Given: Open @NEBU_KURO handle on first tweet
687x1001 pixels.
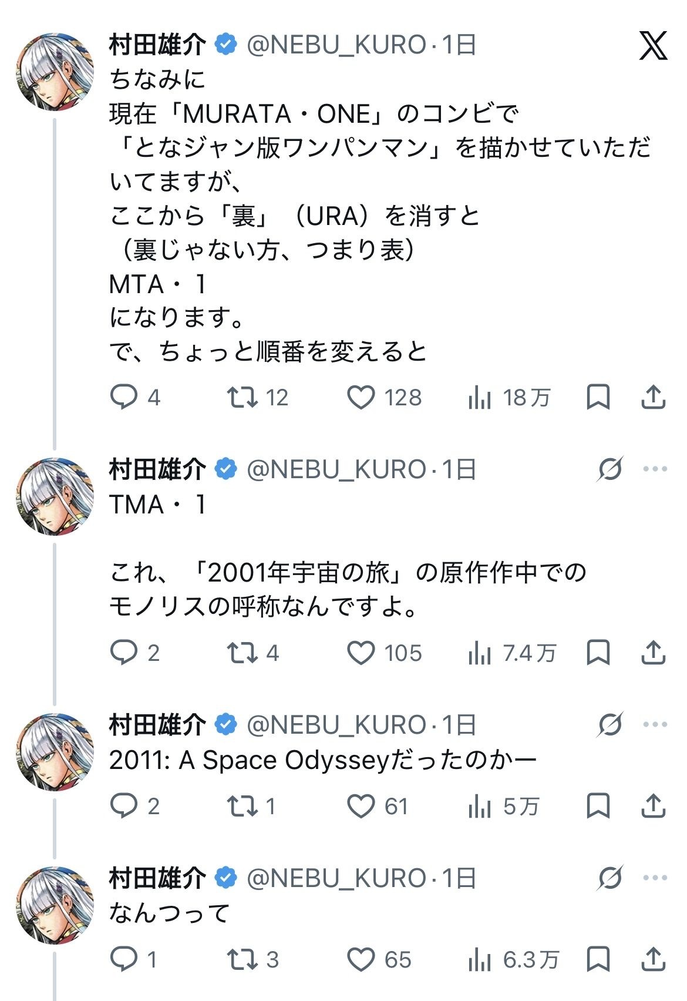Looking at the screenshot, I should click(336, 45).
